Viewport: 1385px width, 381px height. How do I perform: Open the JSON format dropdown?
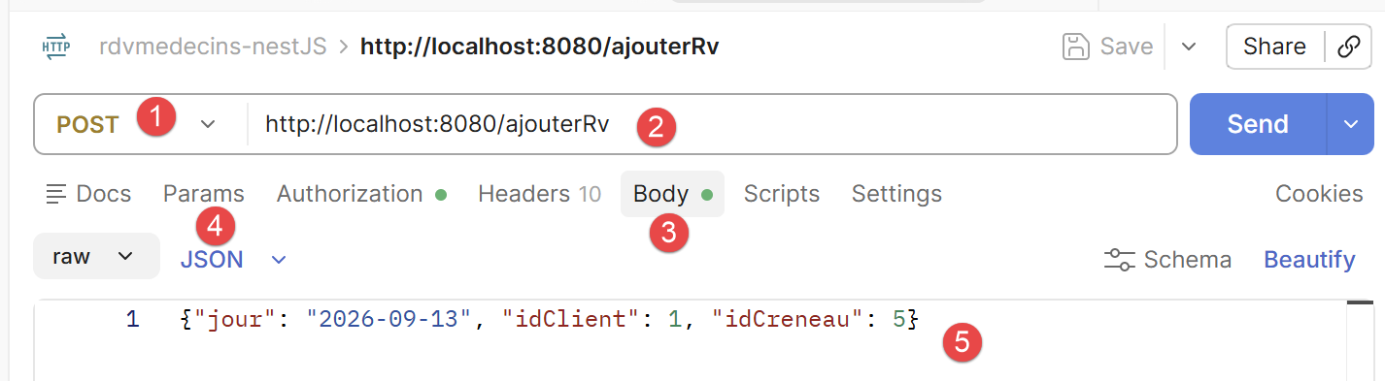[234, 260]
